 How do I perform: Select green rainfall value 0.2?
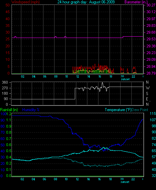(x=9, y=163)
